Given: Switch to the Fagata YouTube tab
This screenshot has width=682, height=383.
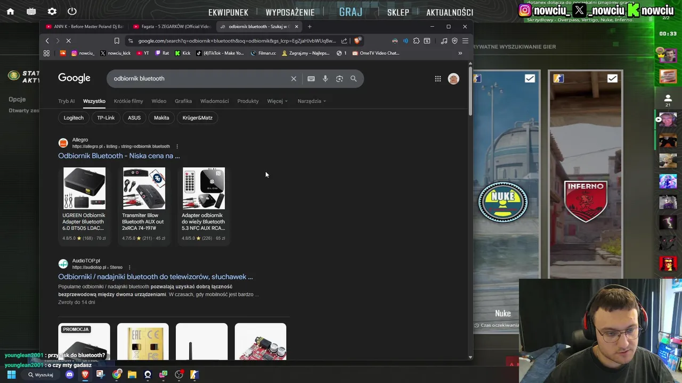Looking at the screenshot, I should [171, 27].
